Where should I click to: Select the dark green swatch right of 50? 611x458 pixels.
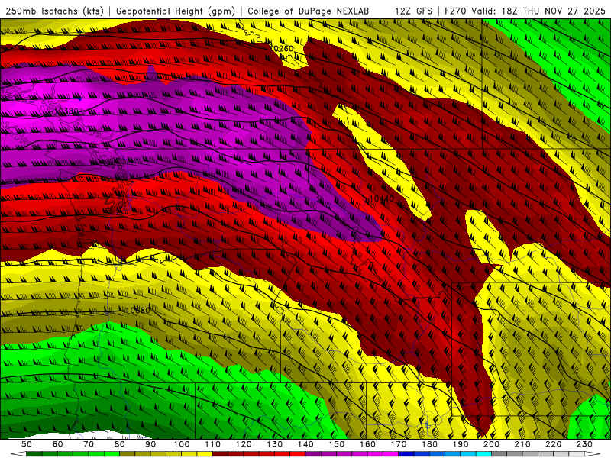click(x=34, y=454)
